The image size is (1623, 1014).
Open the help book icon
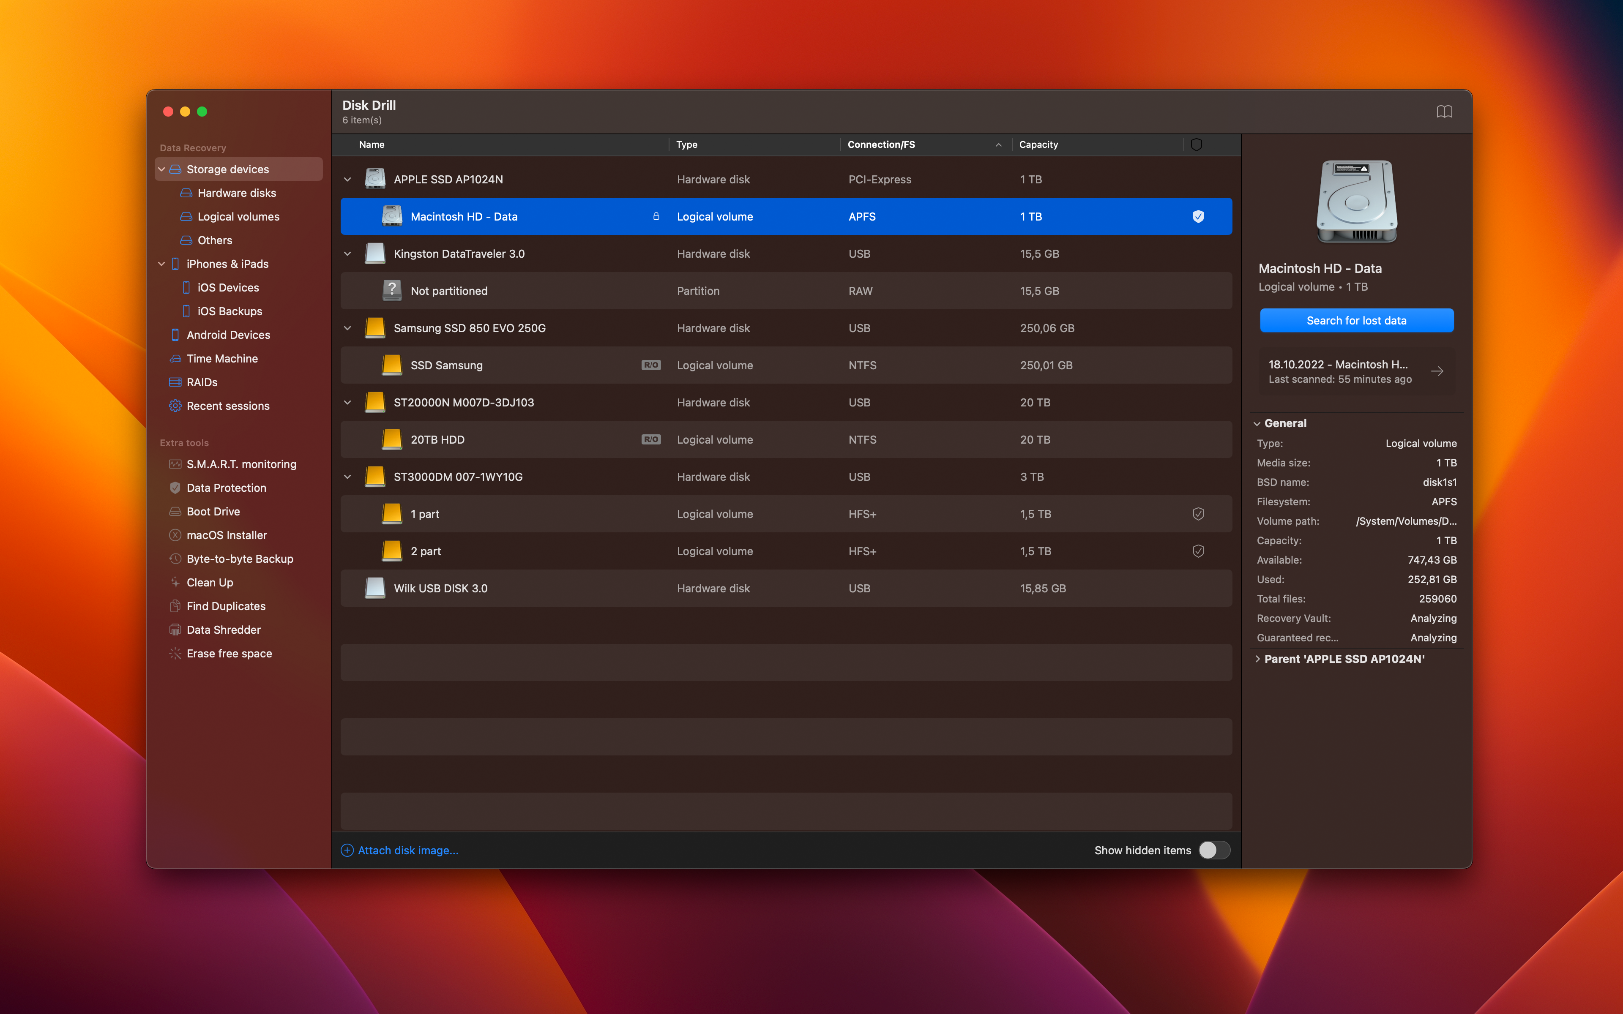pyautogui.click(x=1444, y=111)
